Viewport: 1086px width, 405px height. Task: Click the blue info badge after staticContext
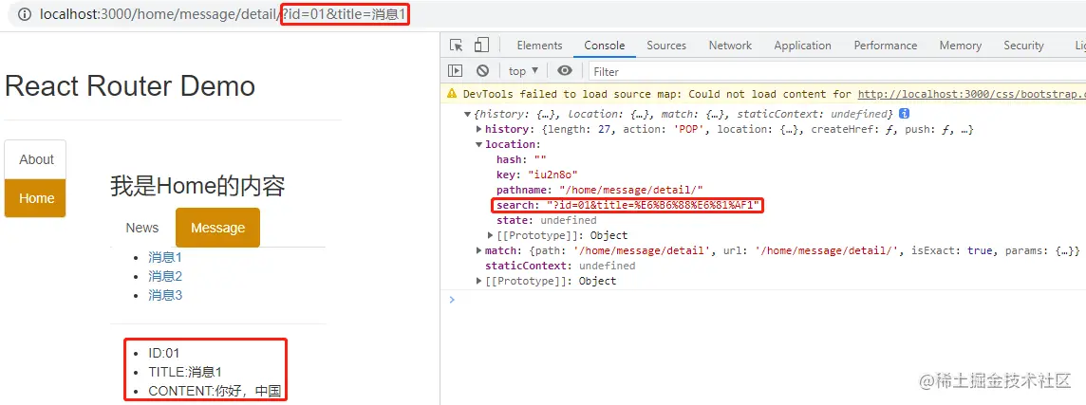904,114
